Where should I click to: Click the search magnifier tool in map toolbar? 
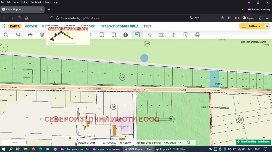tap(6, 35)
